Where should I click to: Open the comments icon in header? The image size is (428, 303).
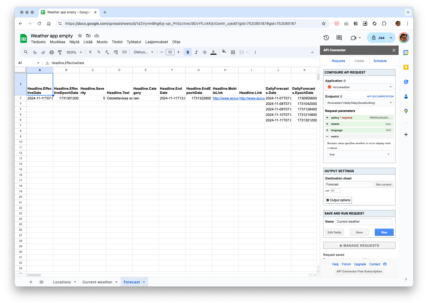pos(339,38)
